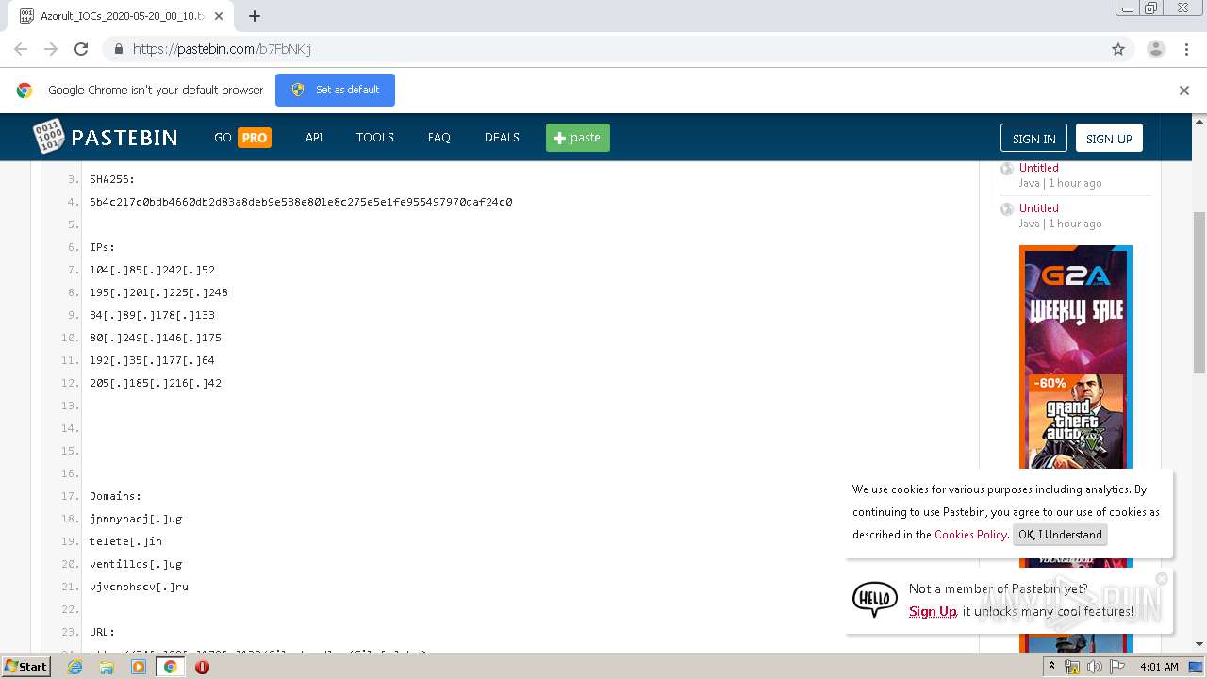Click the Show desktop button

click(1198, 667)
